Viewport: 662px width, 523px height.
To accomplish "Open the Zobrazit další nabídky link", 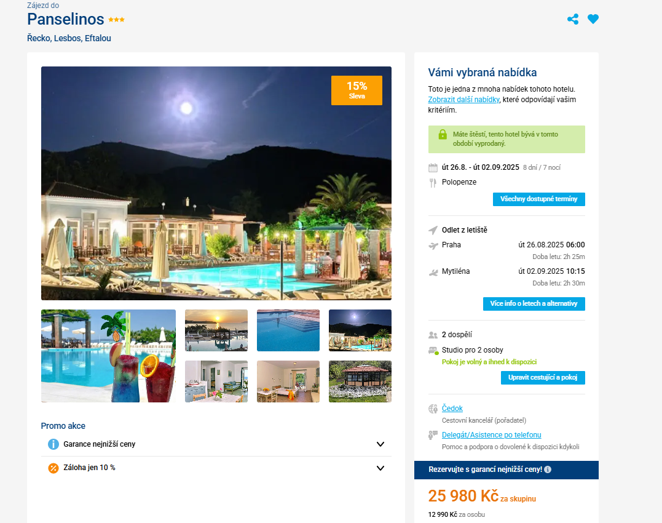I will pyautogui.click(x=463, y=100).
